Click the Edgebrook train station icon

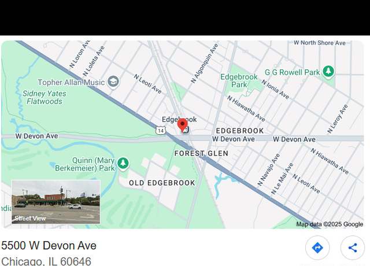coord(186,130)
